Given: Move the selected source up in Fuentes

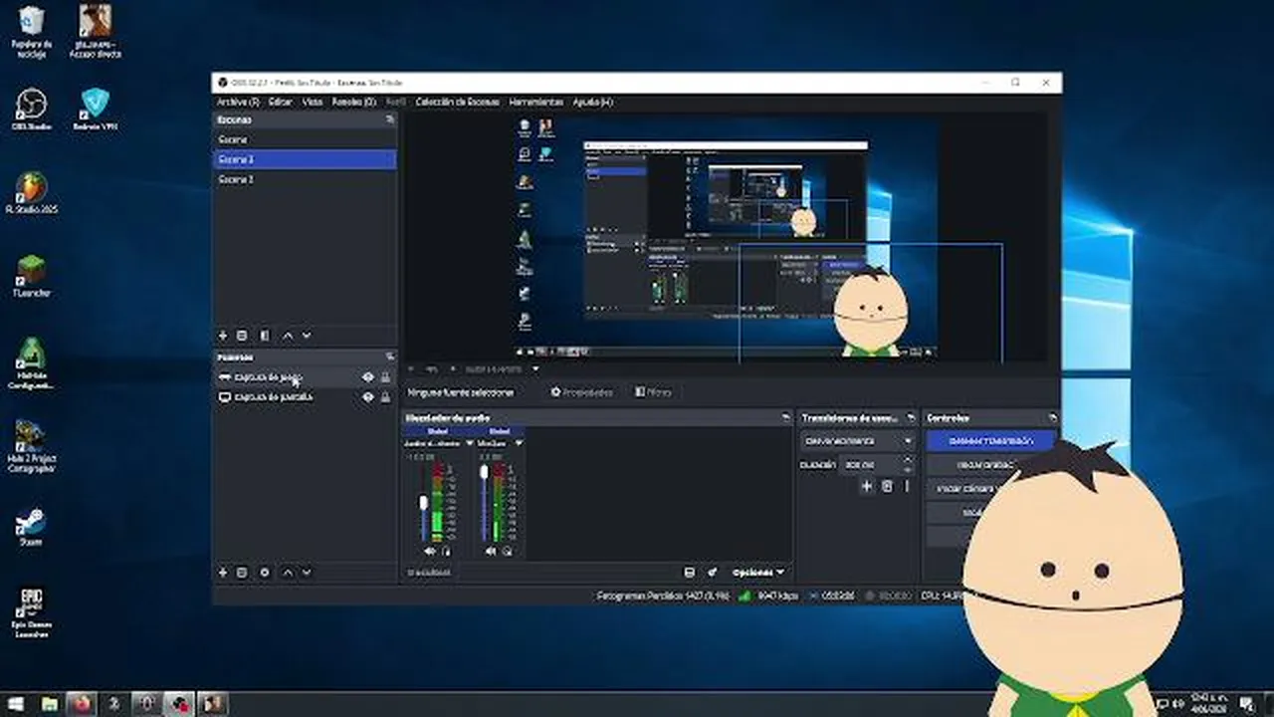Looking at the screenshot, I should (x=288, y=573).
